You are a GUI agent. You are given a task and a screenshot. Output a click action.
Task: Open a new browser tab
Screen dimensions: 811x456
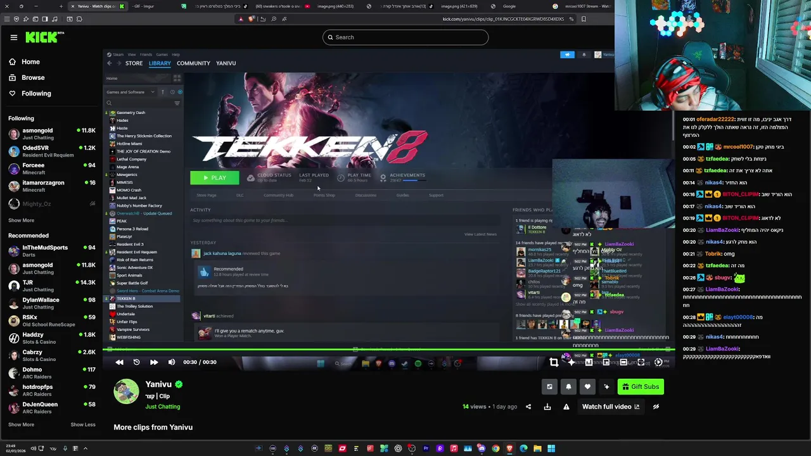tap(61, 6)
